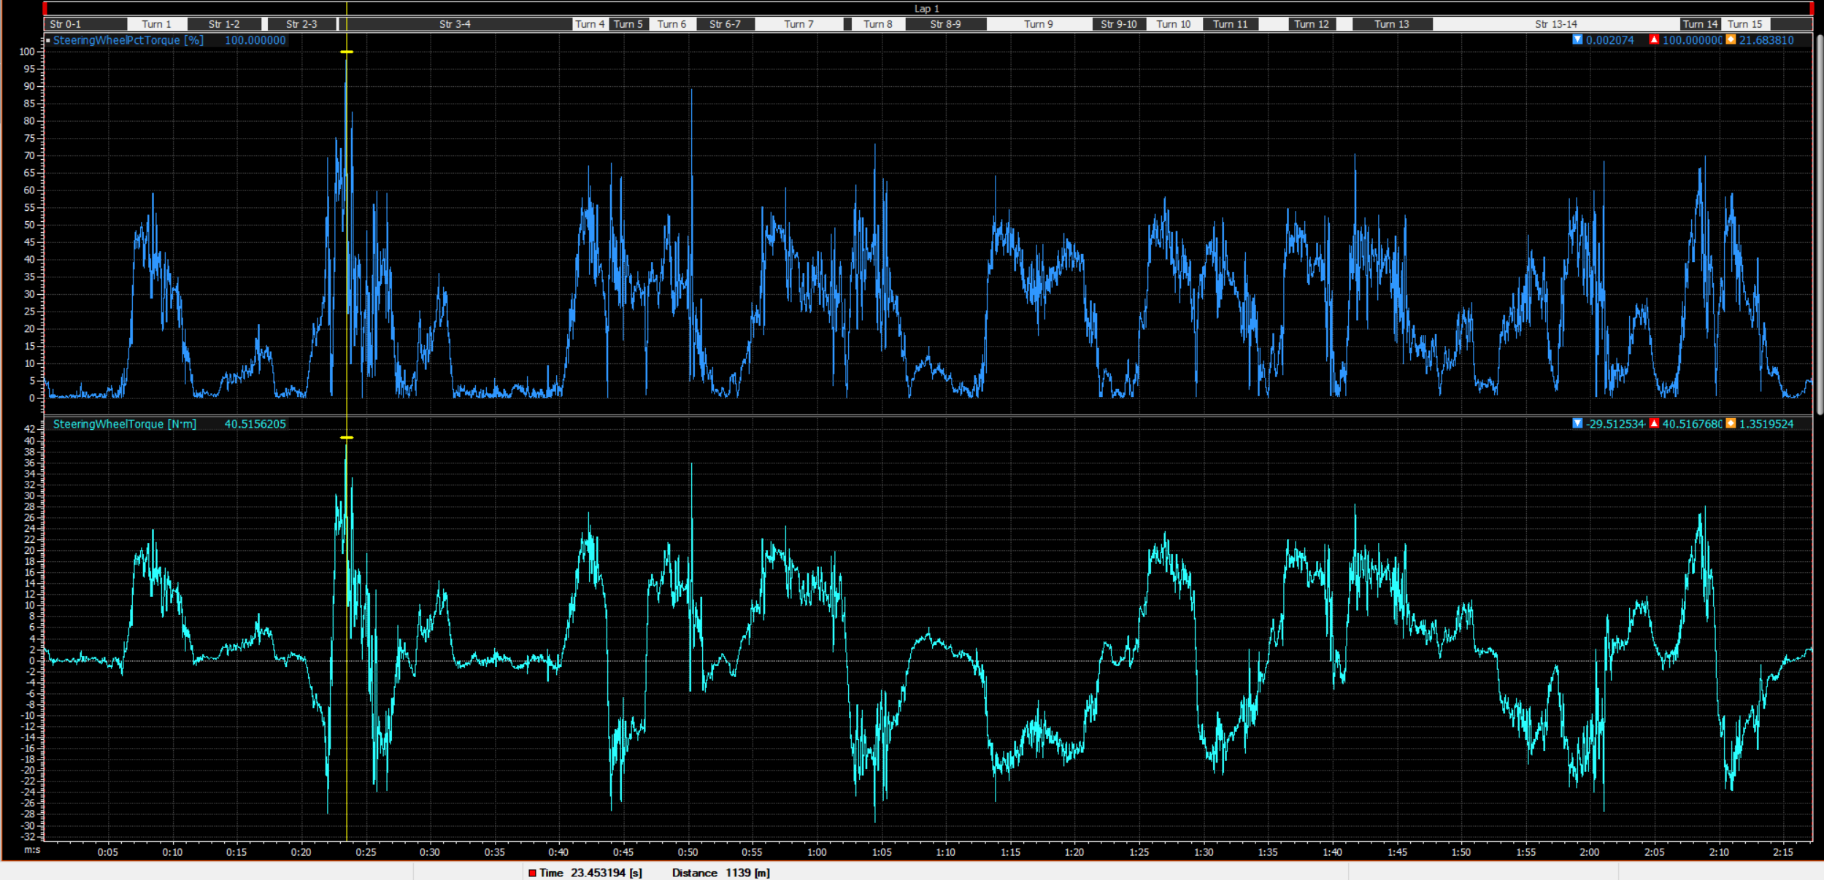The height and width of the screenshot is (880, 1824).
Task: Select the Turn 1 track section
Action: coord(157,24)
